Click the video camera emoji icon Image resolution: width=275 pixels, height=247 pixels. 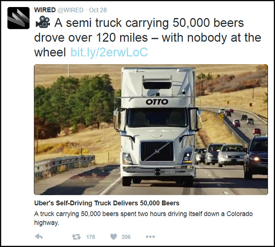point(42,24)
